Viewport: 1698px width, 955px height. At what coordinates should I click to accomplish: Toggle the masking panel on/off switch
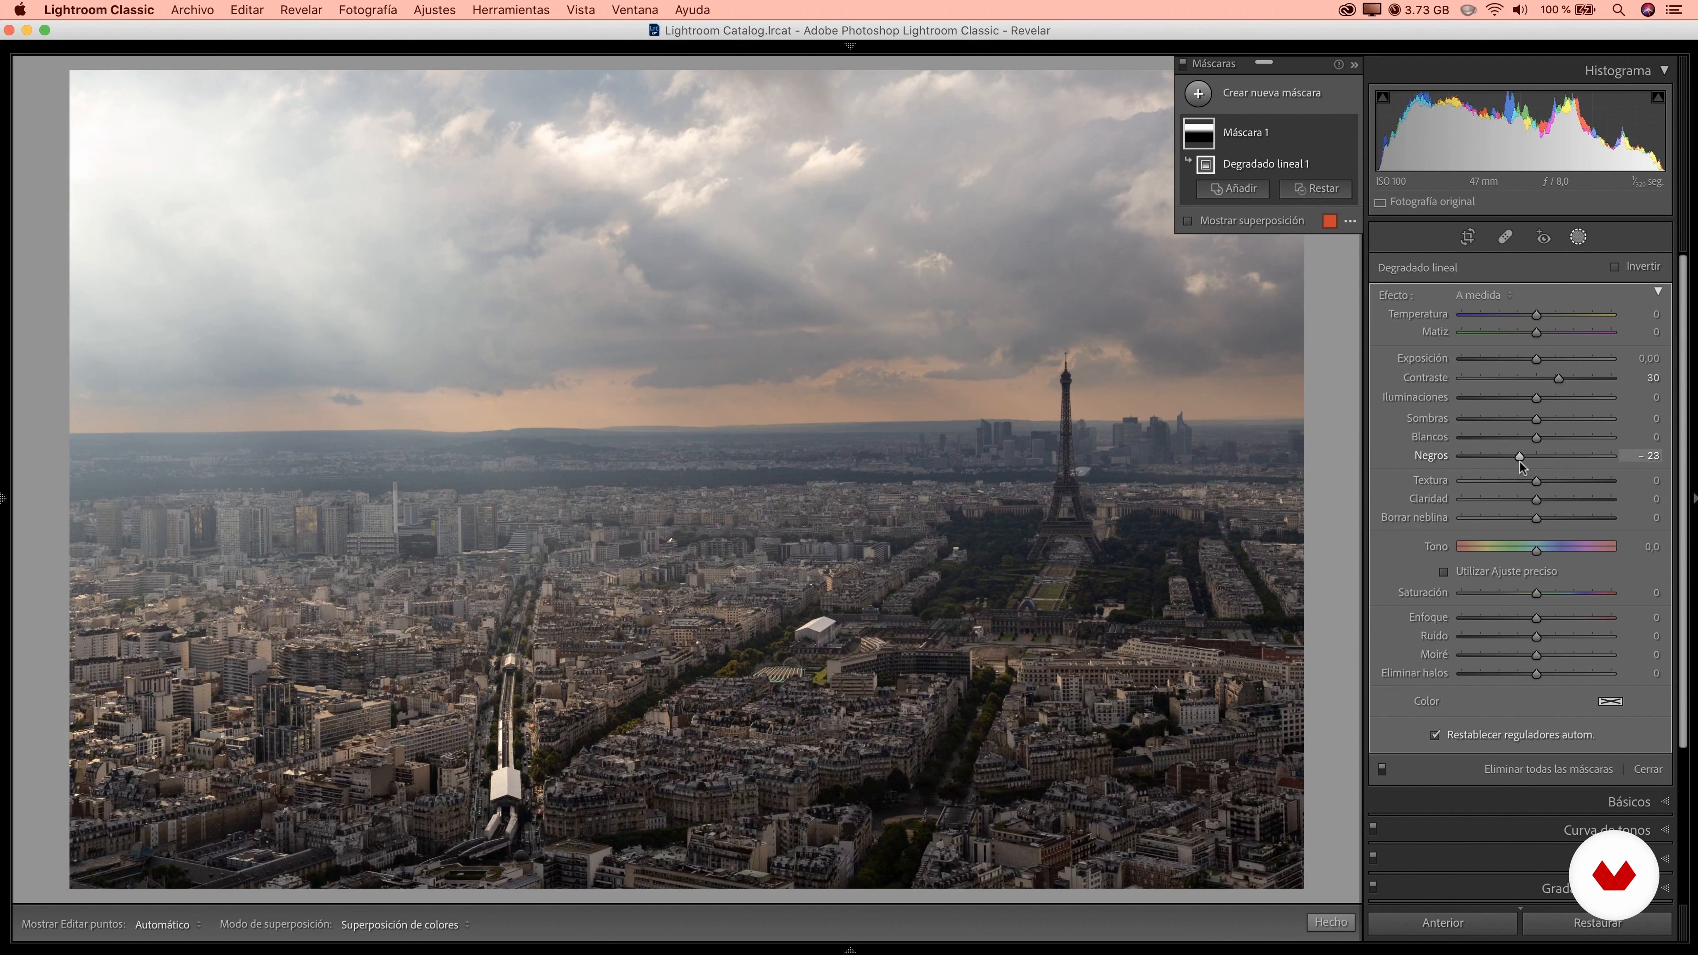(x=1381, y=769)
